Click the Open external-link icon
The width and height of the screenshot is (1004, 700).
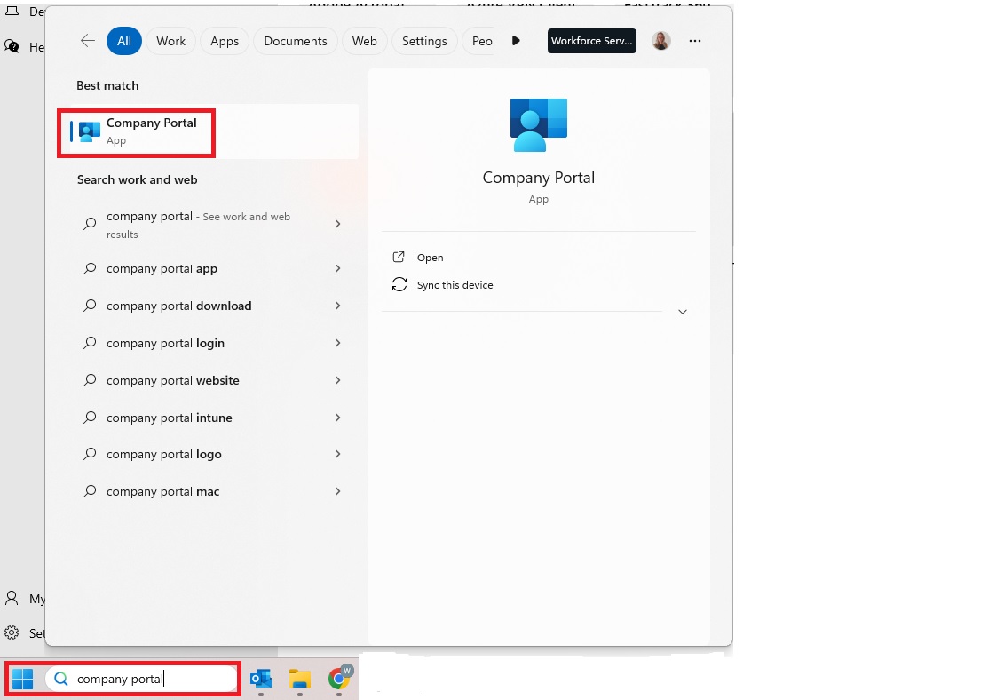pyautogui.click(x=399, y=257)
